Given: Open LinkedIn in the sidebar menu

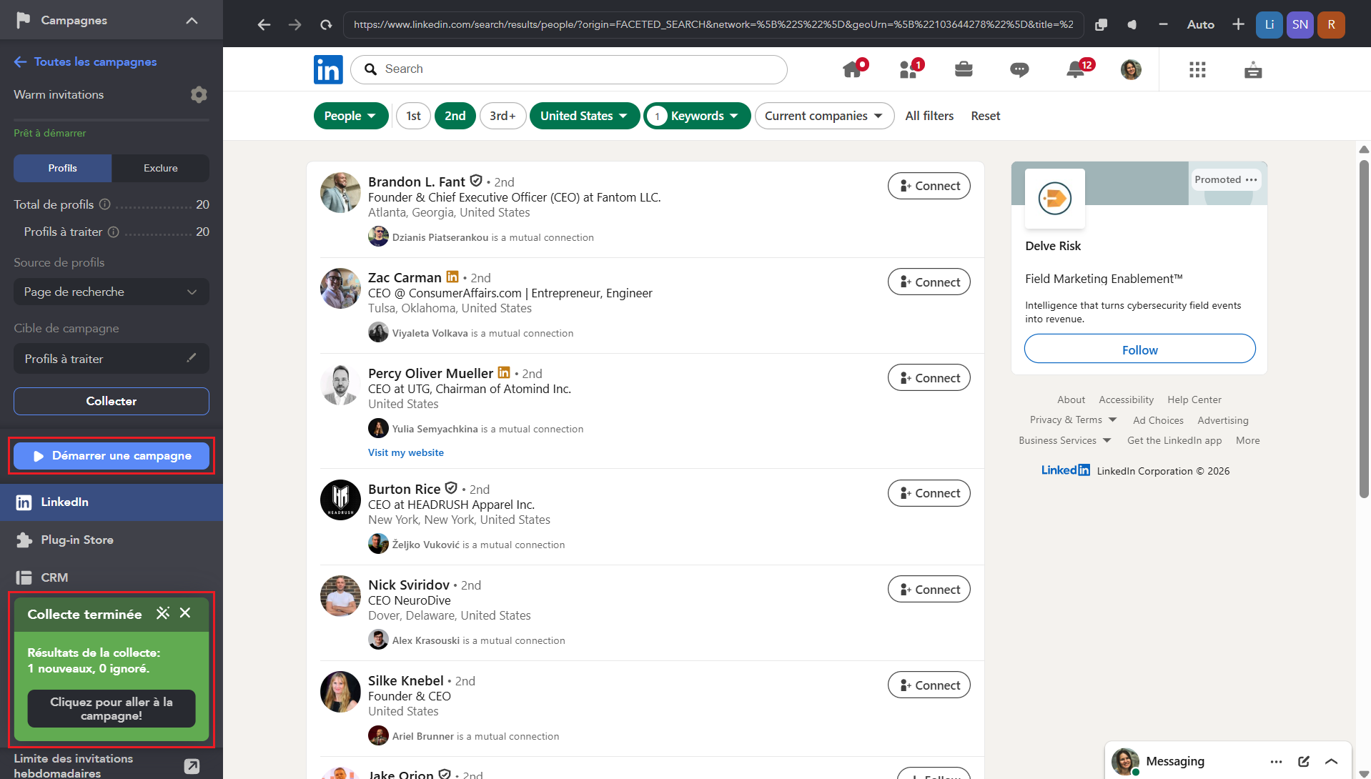Looking at the screenshot, I should point(112,502).
